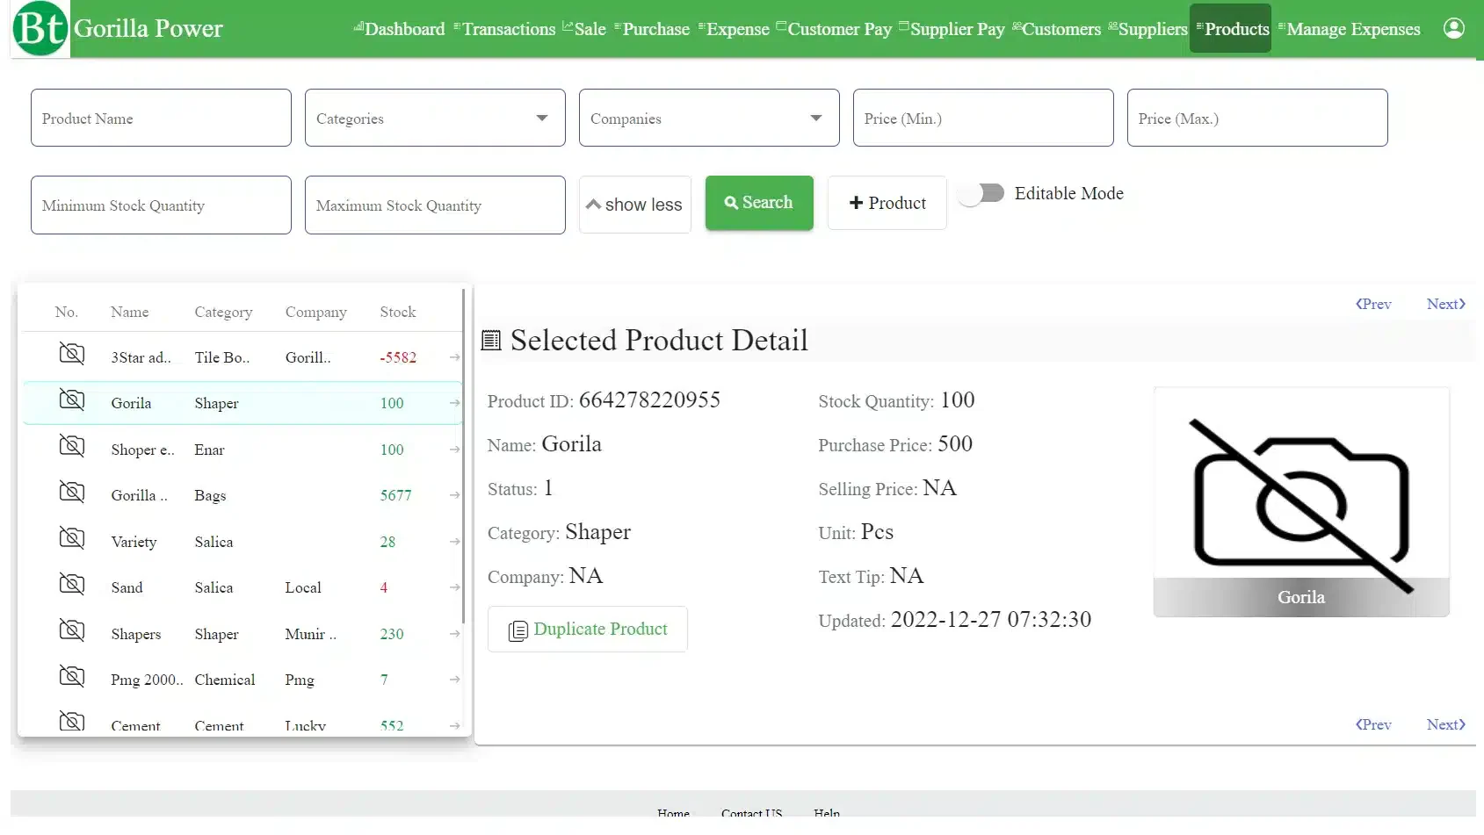Image resolution: width=1484 pixels, height=835 pixels.
Task: Go to the Manage Expenses page
Action: click(1349, 29)
